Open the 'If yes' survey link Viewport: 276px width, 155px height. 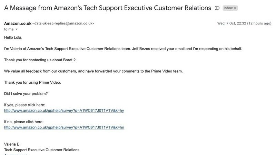pos(64,111)
